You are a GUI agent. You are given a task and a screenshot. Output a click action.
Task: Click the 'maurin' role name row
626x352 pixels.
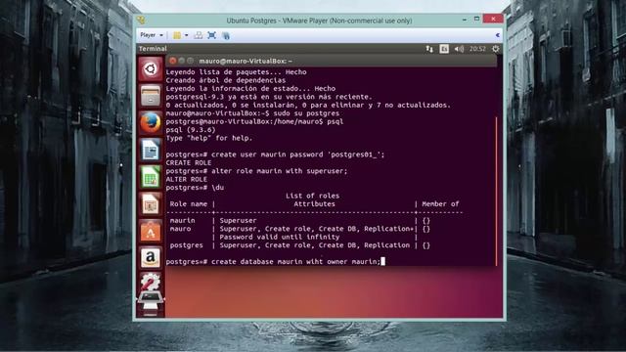[183, 220]
